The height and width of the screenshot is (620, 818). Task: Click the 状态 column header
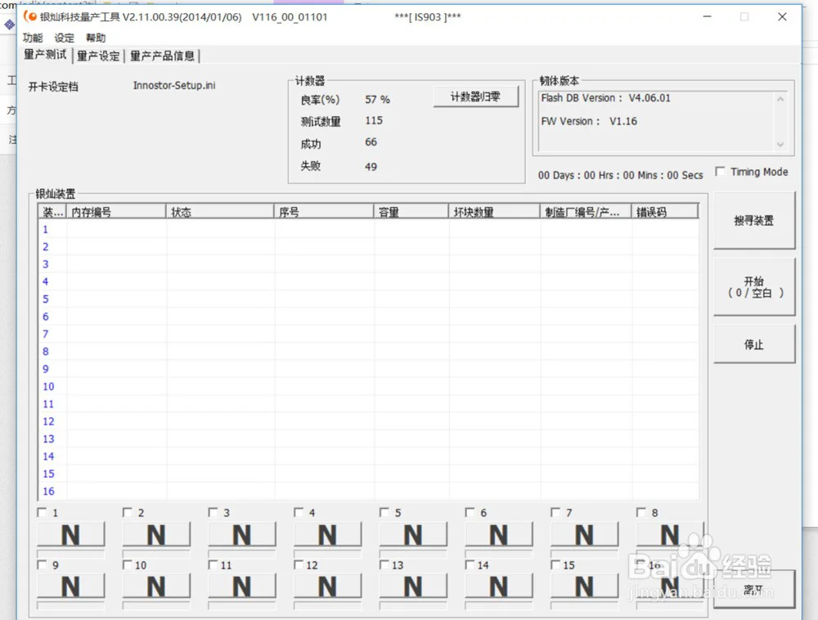[x=220, y=212]
